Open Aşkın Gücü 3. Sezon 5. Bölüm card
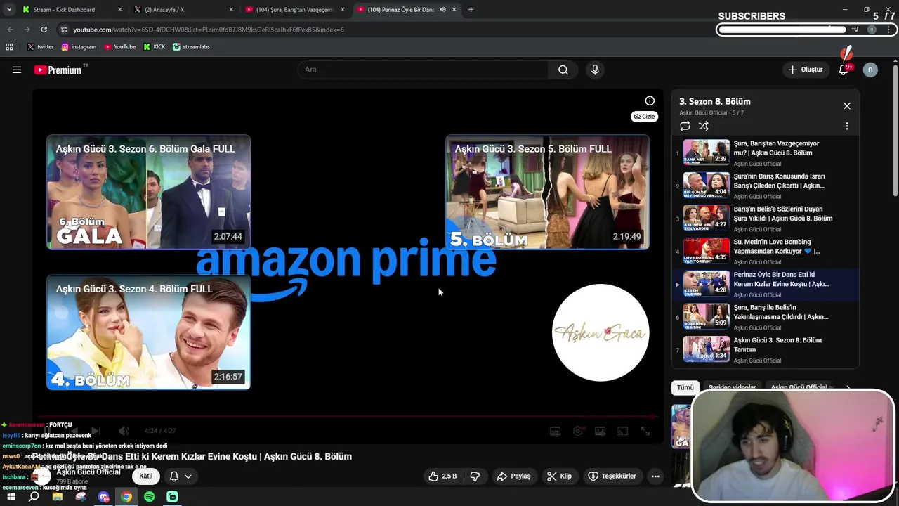Viewport: 899px width, 506px height. (x=547, y=192)
